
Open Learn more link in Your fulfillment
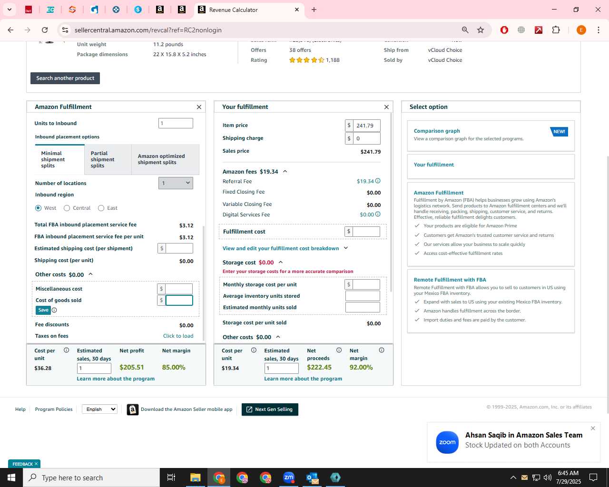coord(303,379)
